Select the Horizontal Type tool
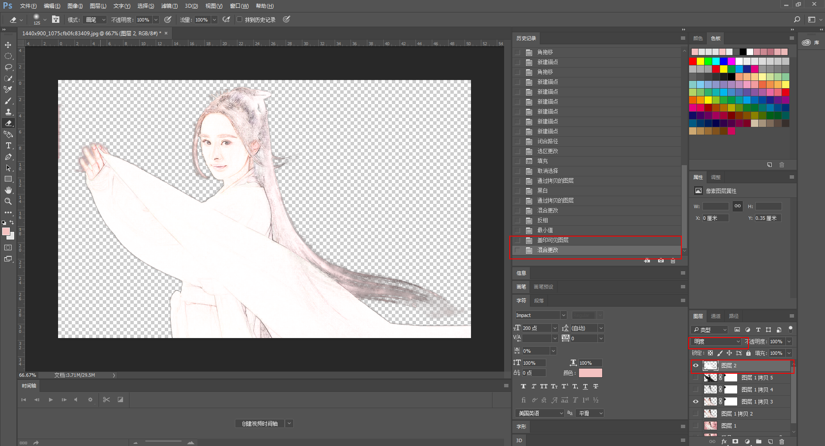825x446 pixels. (x=8, y=146)
